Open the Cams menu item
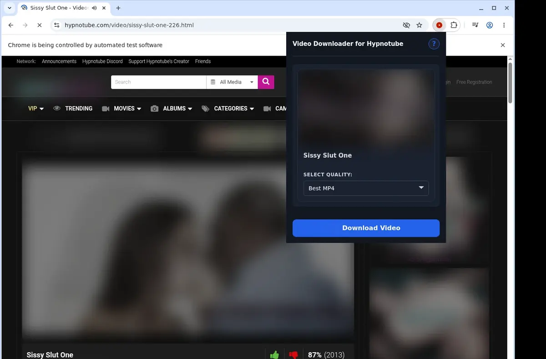Viewport: 546px width, 359px height. [x=275, y=109]
